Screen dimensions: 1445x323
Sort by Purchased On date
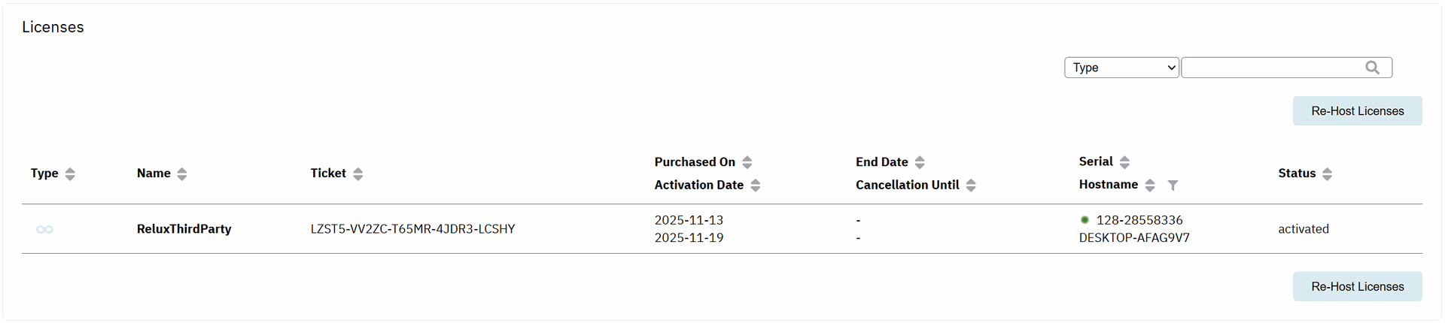tap(747, 162)
